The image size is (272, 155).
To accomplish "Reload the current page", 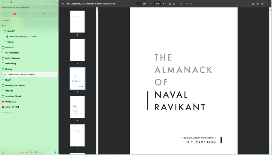I will (x=56, y=2).
